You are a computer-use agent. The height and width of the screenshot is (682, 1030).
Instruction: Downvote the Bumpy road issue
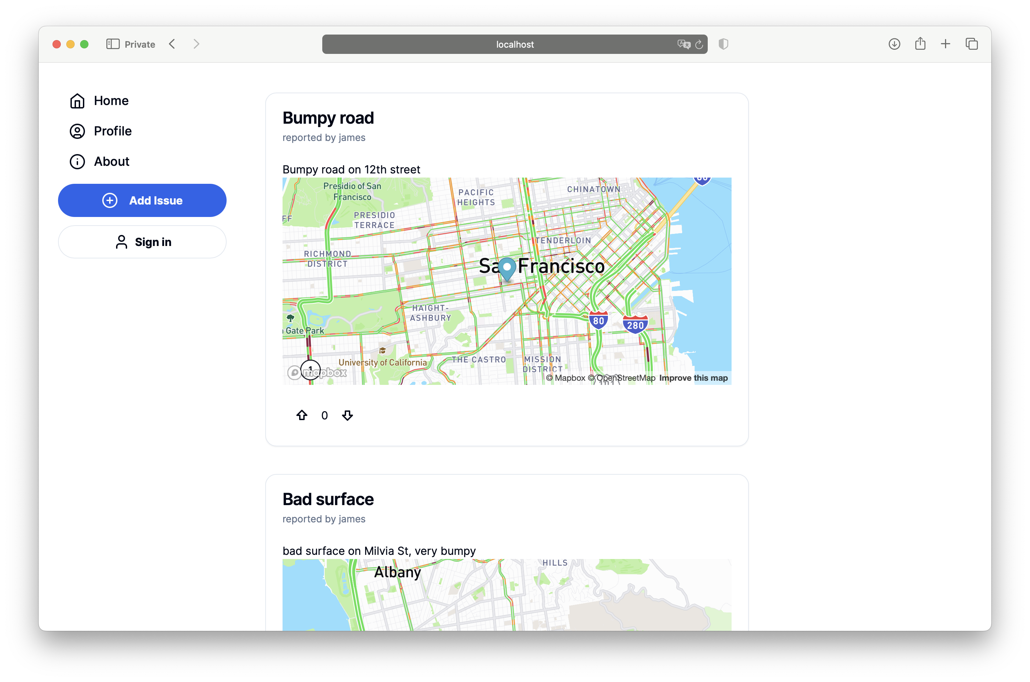tap(347, 415)
